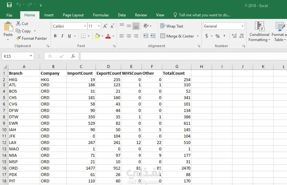The width and height of the screenshot is (287, 185).
Task: Expand the Paste options arrow
Action: (8, 39)
